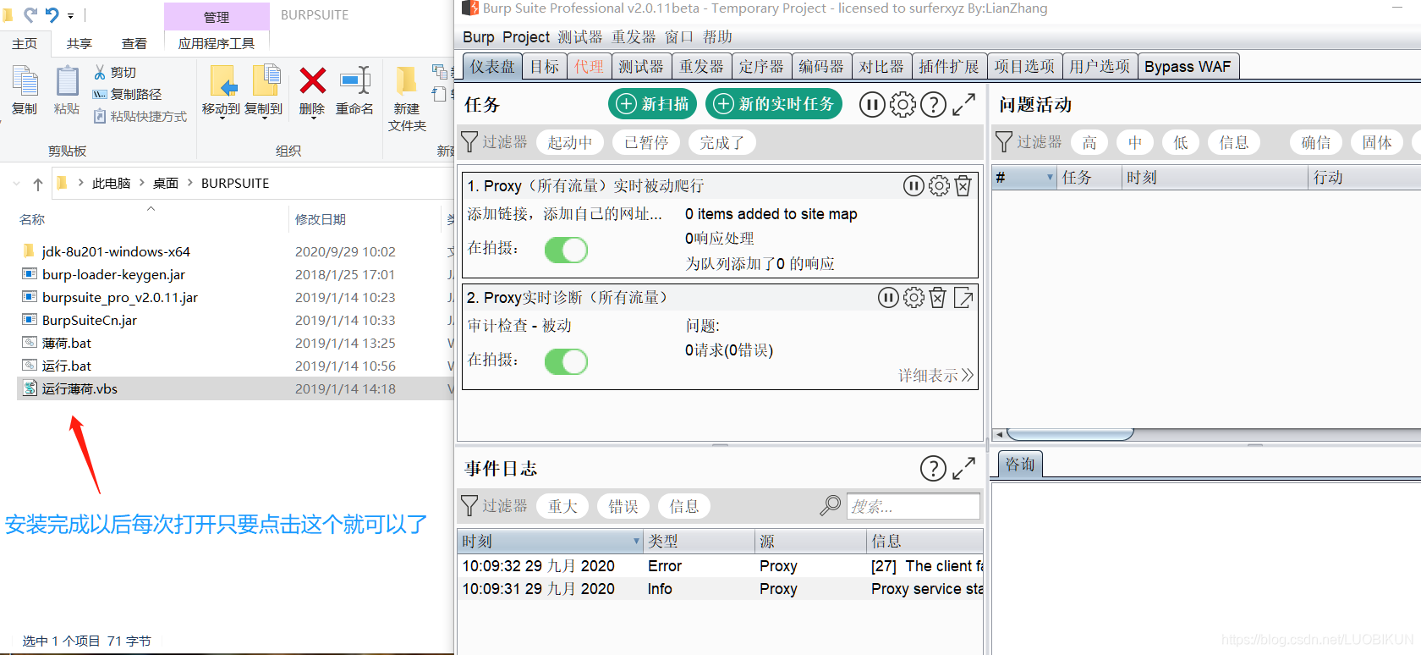Toggle the 错误 event log filter
Screen dimensions: 1421x655
(623, 506)
